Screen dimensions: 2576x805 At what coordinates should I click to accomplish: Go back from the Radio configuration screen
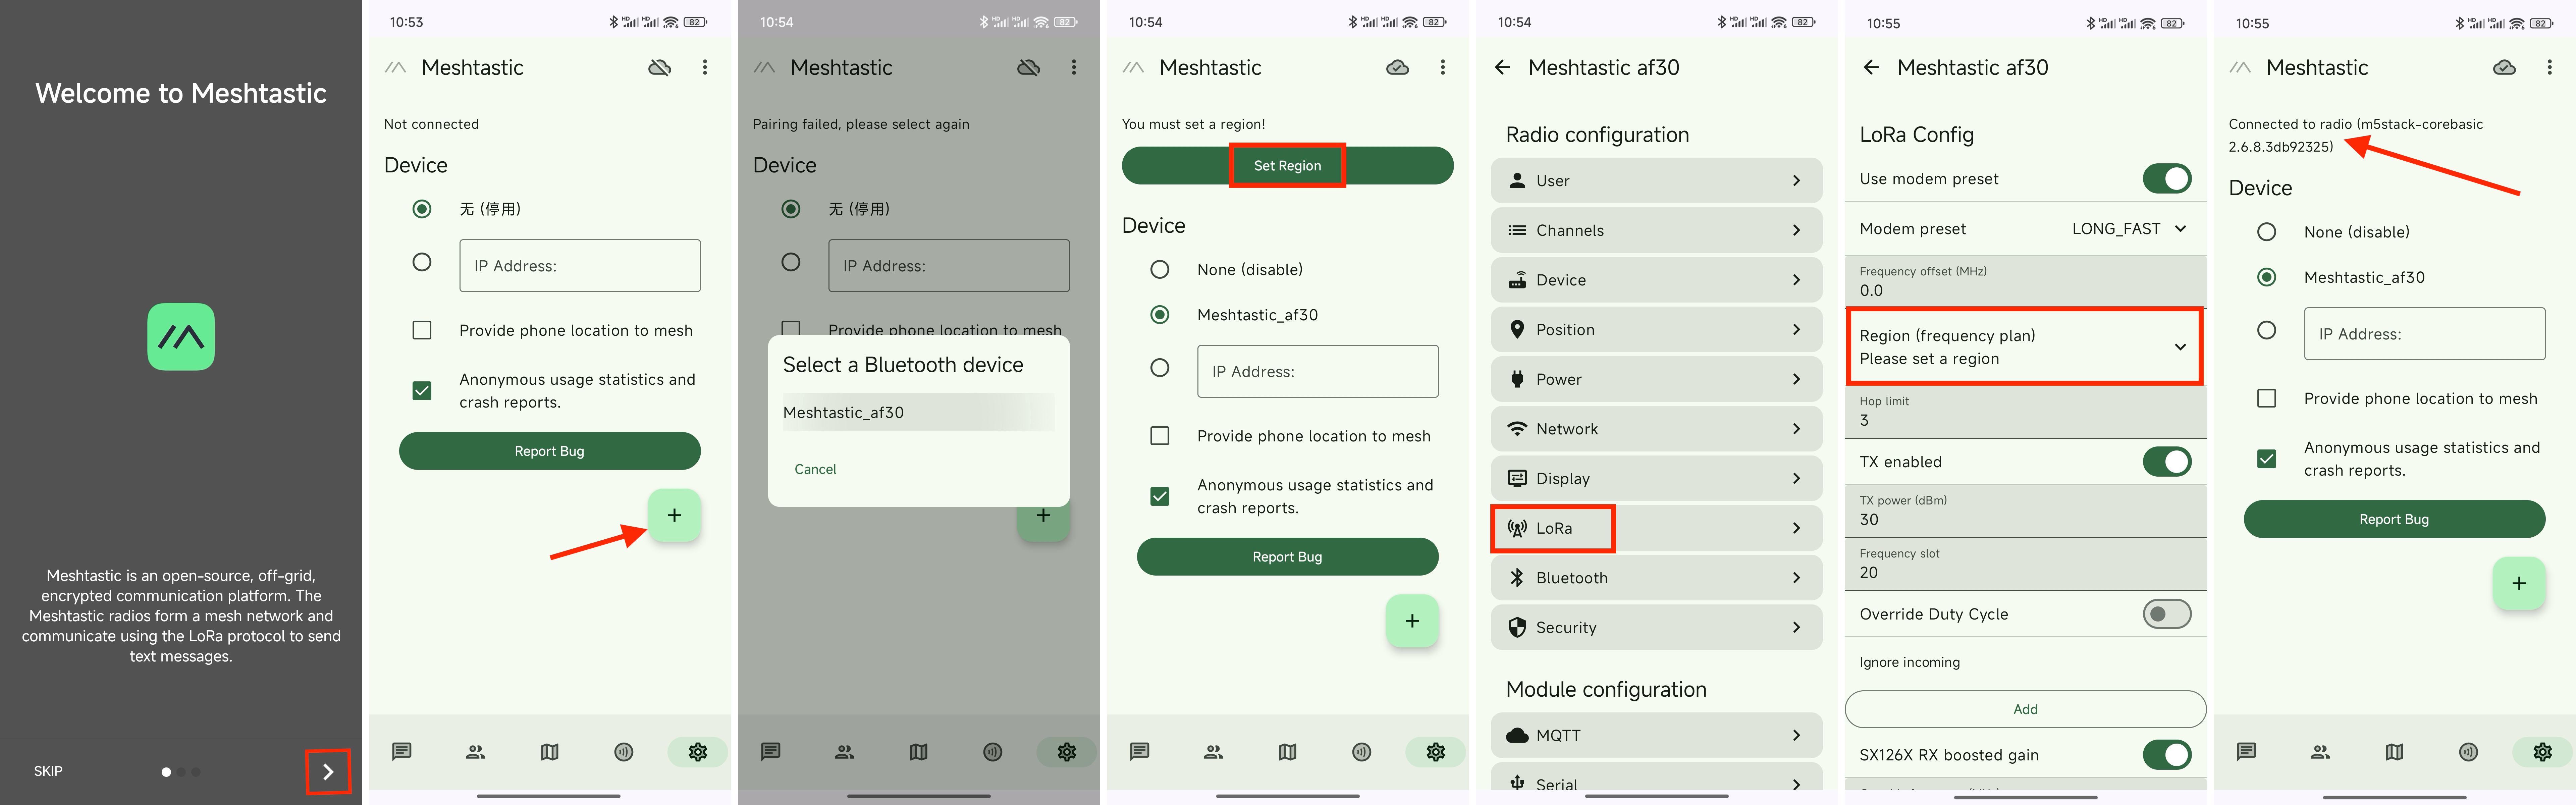pyautogui.click(x=1502, y=67)
